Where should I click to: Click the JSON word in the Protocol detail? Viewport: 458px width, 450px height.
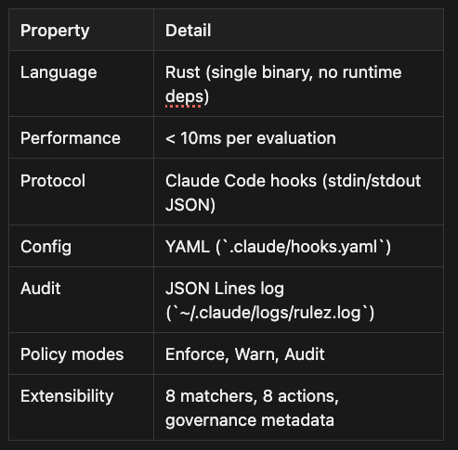(x=187, y=205)
